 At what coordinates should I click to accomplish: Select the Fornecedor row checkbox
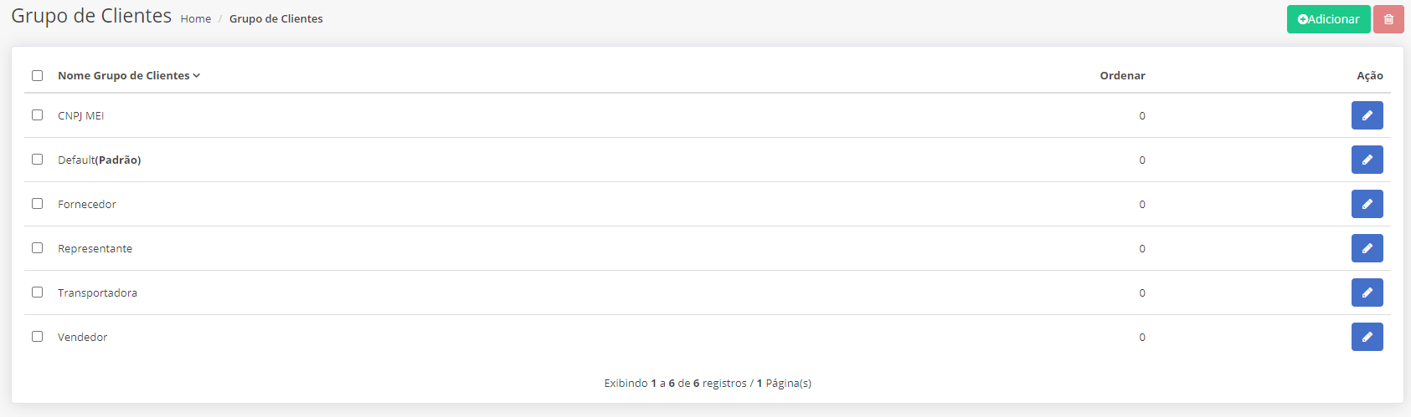click(x=37, y=203)
